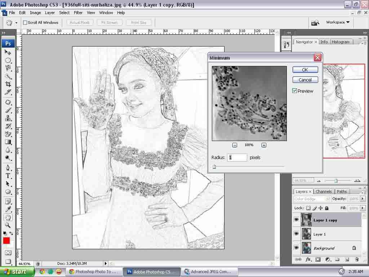Screen dimensions: 369x277
Task: Click OK in the Minimum dialog
Action: [x=305, y=70]
